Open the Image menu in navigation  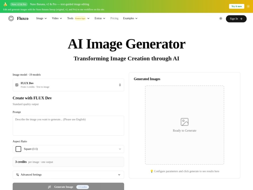pyautogui.click(x=41, y=18)
